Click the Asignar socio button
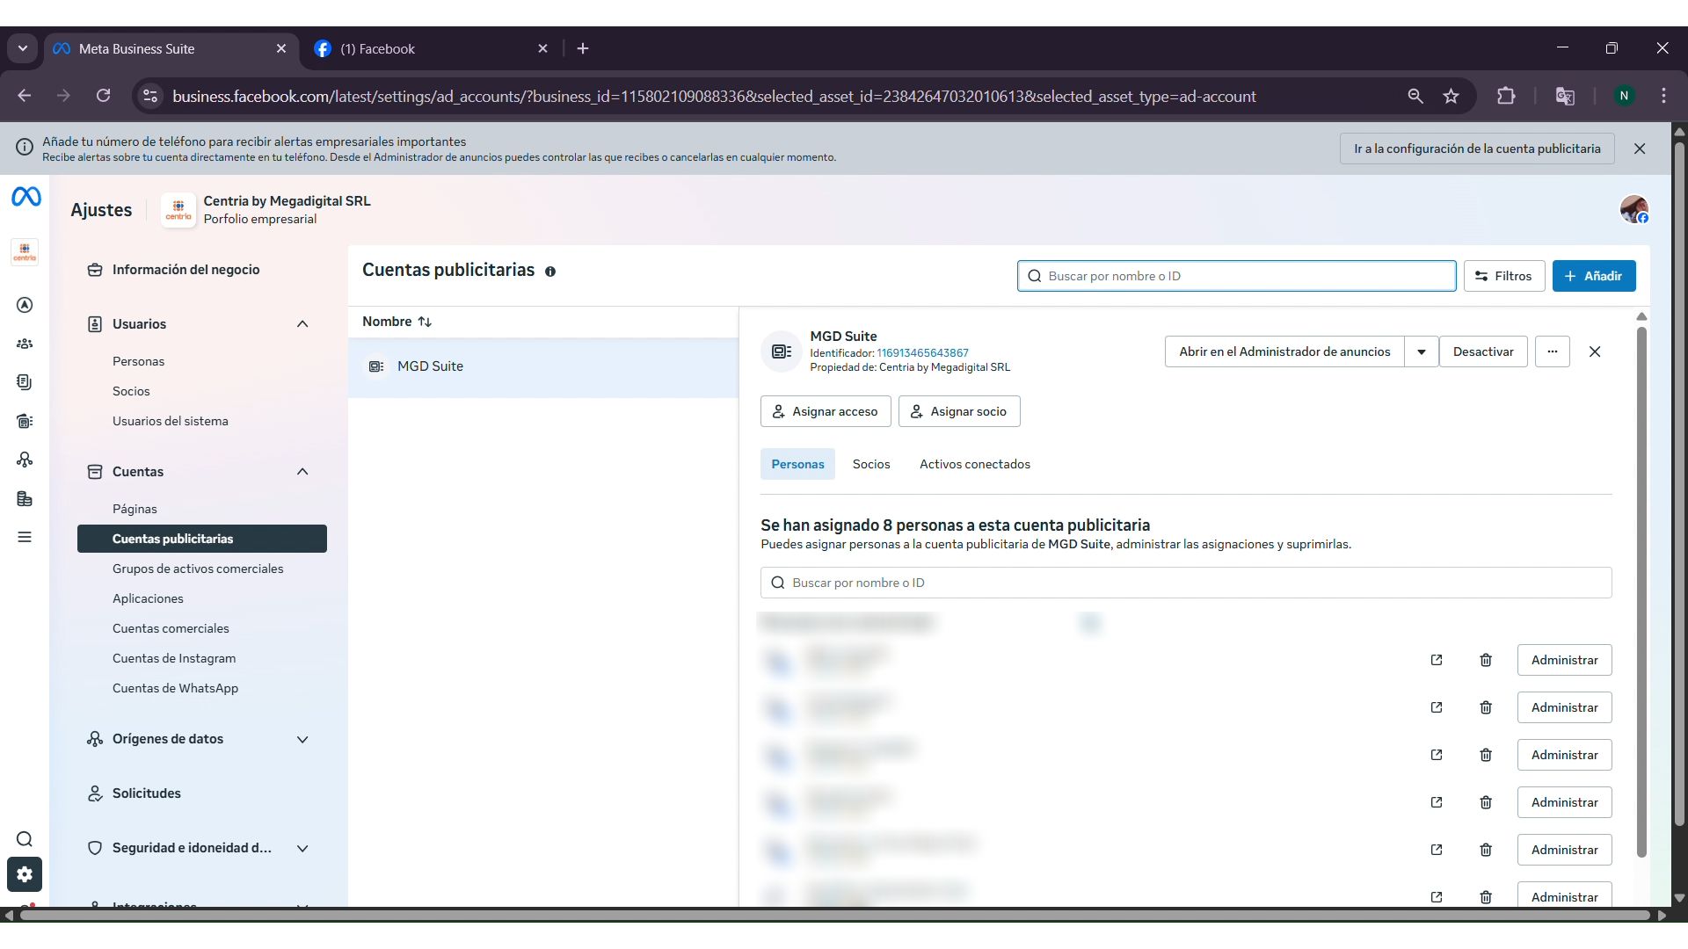Viewport: 1688px width, 949px height. click(959, 411)
